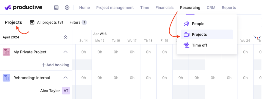Click the AT avatar for Alex Taylor
This screenshot has width=262, height=99.
(66, 91)
